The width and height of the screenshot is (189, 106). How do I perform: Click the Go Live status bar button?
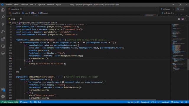(x=175, y=102)
